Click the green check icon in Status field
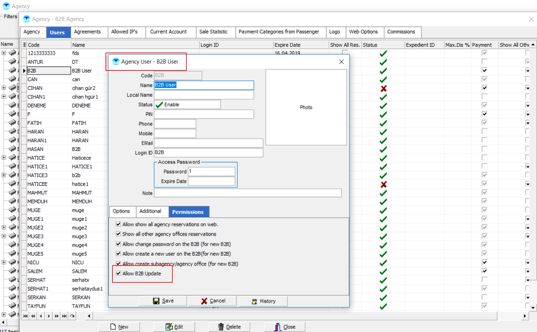The image size is (537, 332). click(159, 105)
